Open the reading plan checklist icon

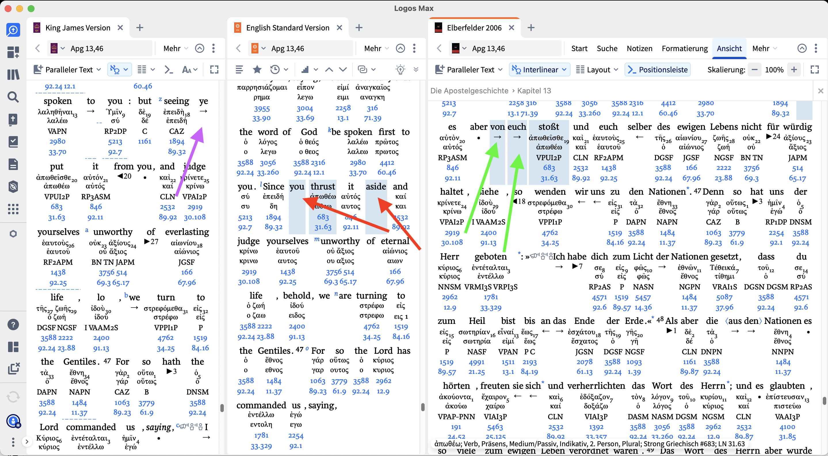pos(13,142)
